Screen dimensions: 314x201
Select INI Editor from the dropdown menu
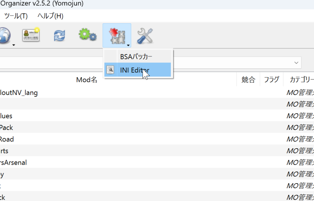coord(135,70)
